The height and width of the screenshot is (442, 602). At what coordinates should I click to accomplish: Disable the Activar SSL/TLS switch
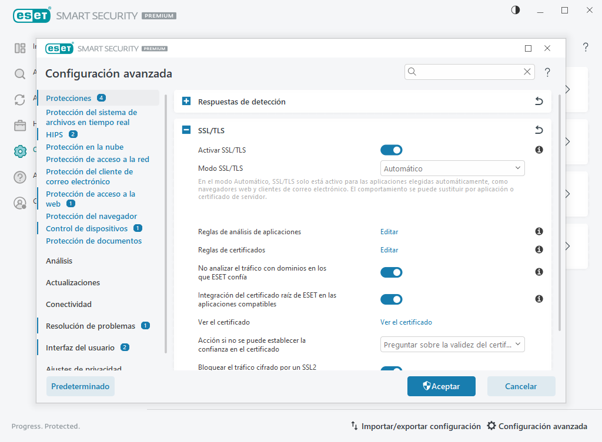pyautogui.click(x=391, y=150)
